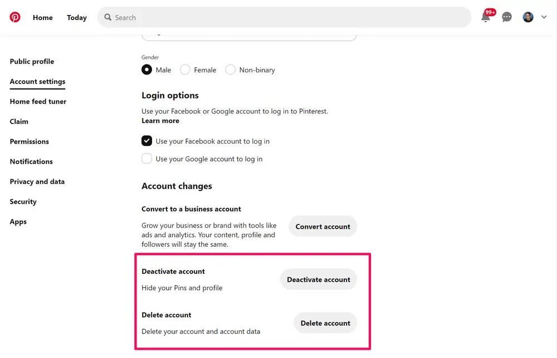Open the Privacy and data section
This screenshot has height=358, width=557.
[x=37, y=181]
